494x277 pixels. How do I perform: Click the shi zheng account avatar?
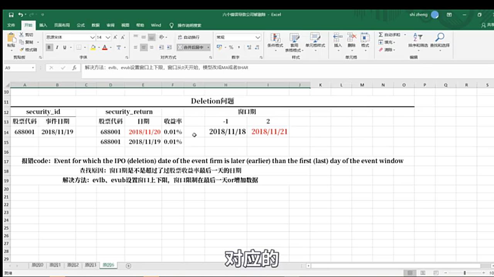click(x=435, y=15)
